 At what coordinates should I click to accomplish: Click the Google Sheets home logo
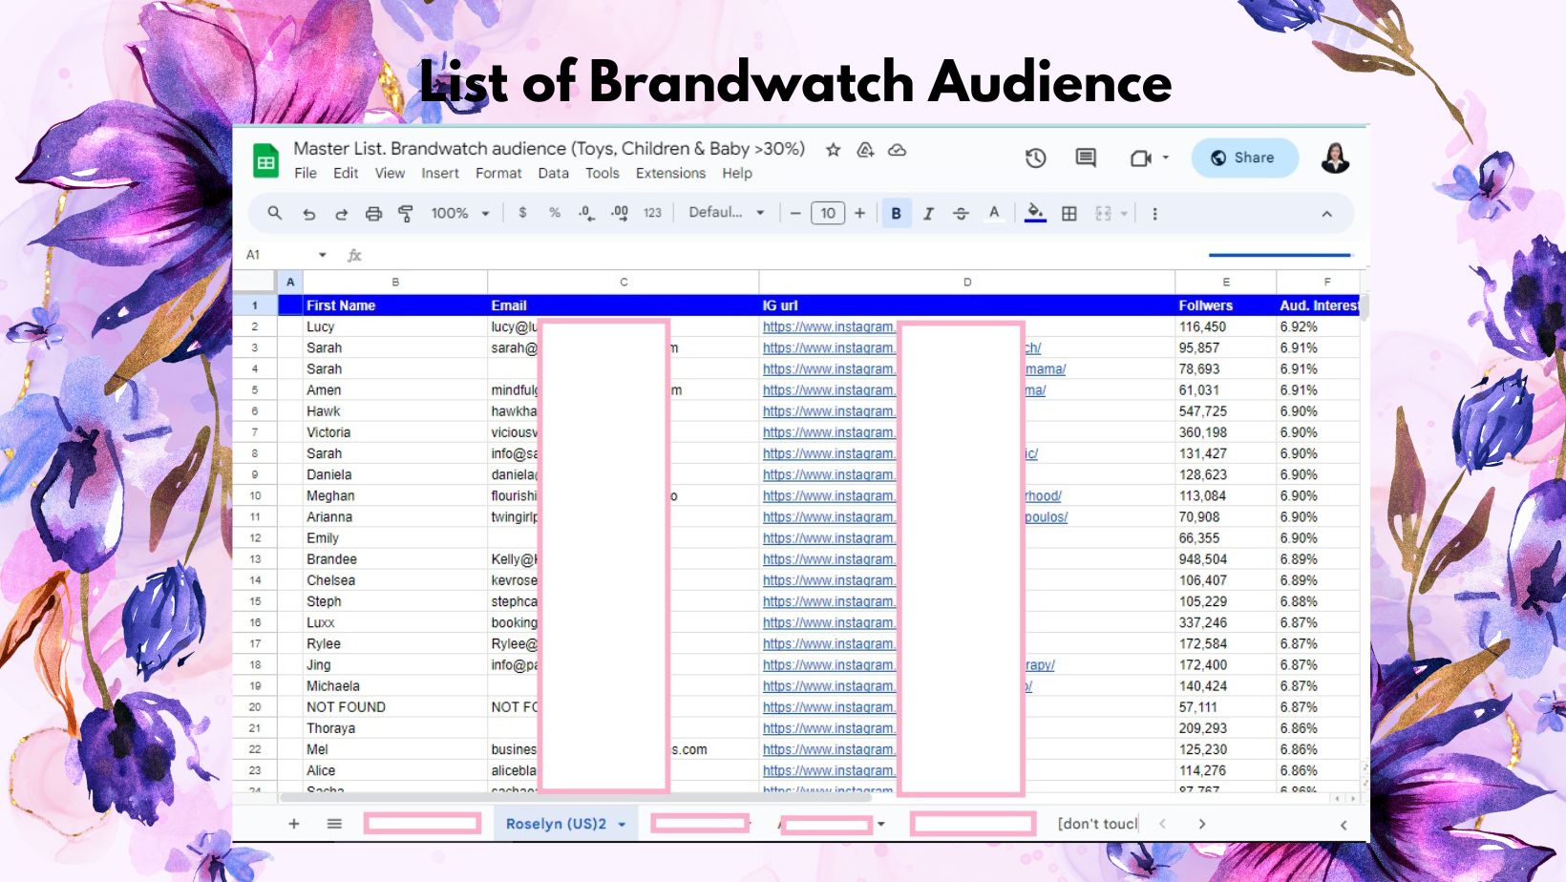(x=265, y=160)
